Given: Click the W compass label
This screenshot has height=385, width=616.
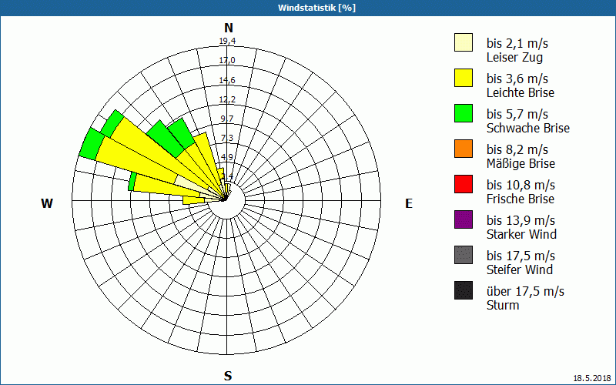Looking at the screenshot, I should tap(47, 203).
